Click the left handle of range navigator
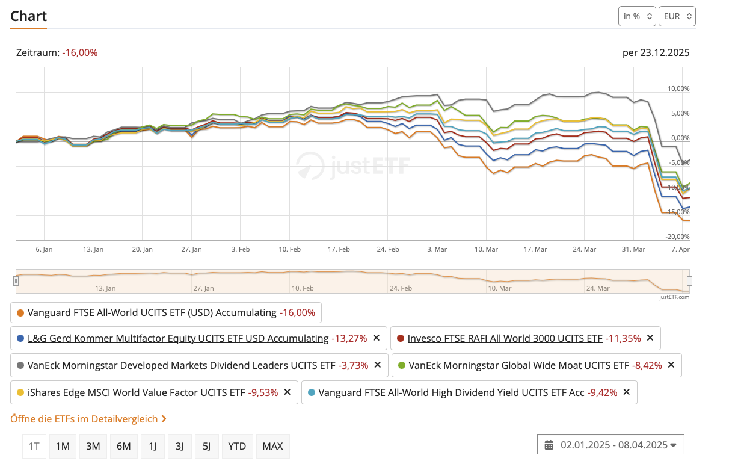 click(x=16, y=280)
